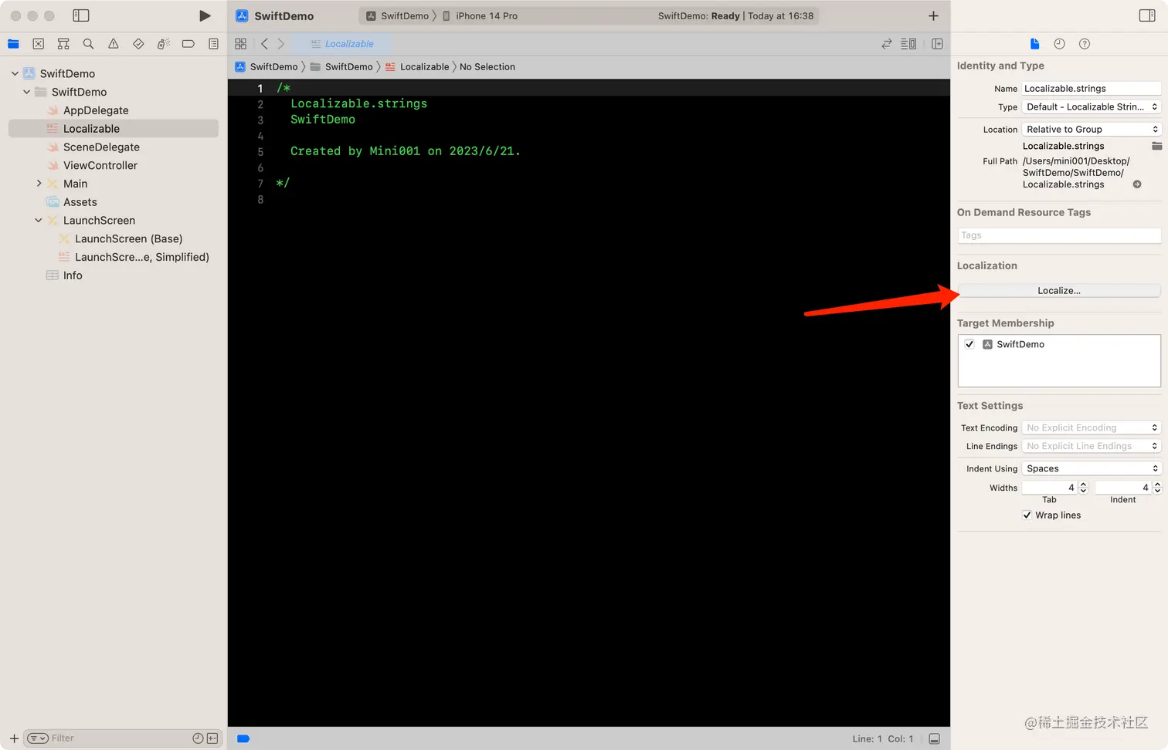Click the Tab width value field

click(x=1049, y=488)
